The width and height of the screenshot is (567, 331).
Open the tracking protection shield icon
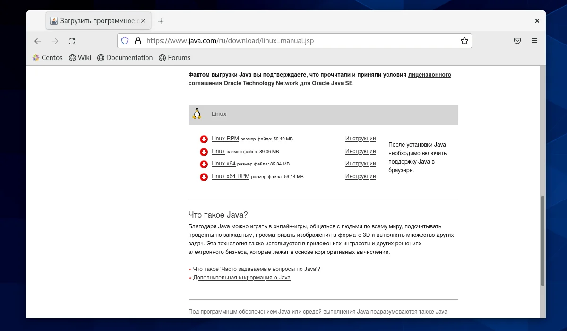125,41
